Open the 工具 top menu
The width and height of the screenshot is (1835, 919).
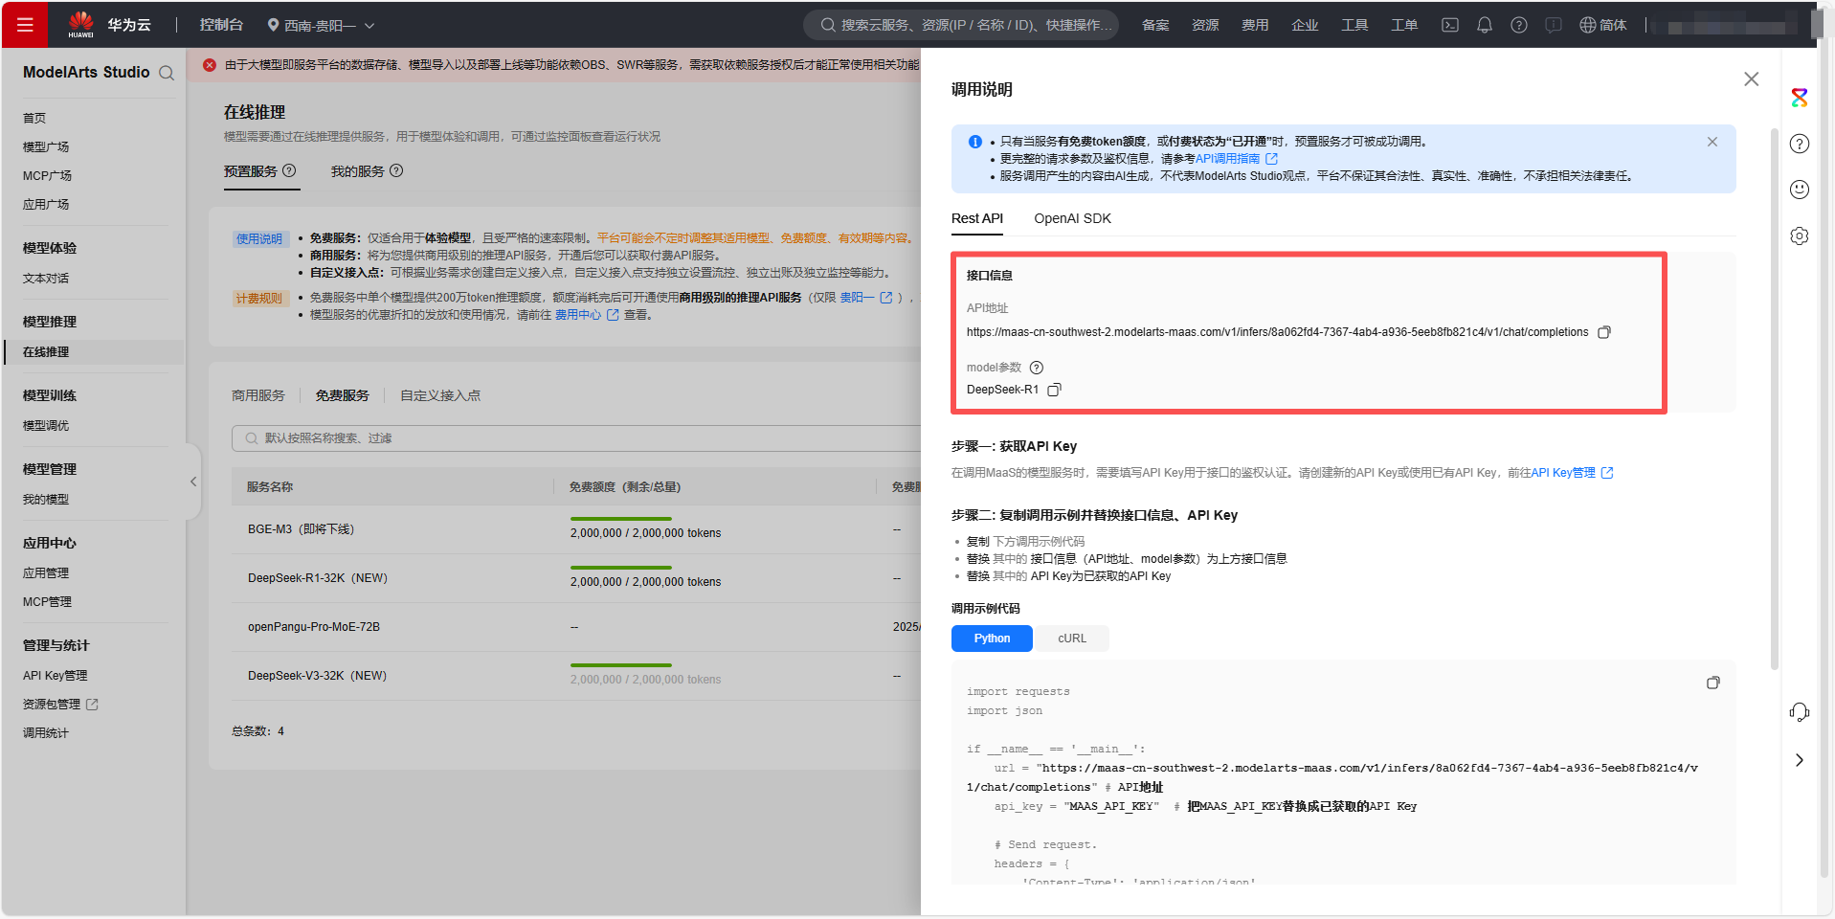pyautogui.click(x=1354, y=25)
